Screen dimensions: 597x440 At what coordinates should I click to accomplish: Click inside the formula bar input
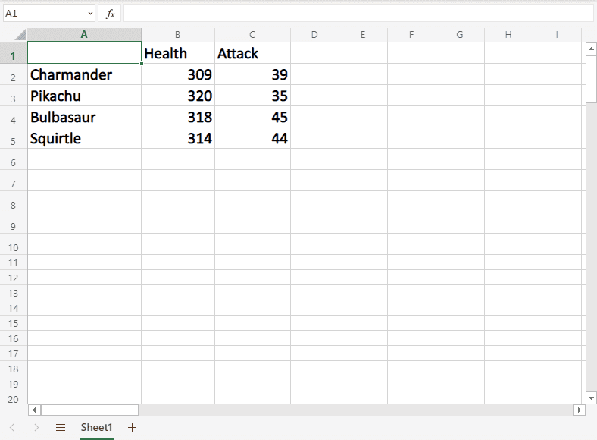point(356,14)
